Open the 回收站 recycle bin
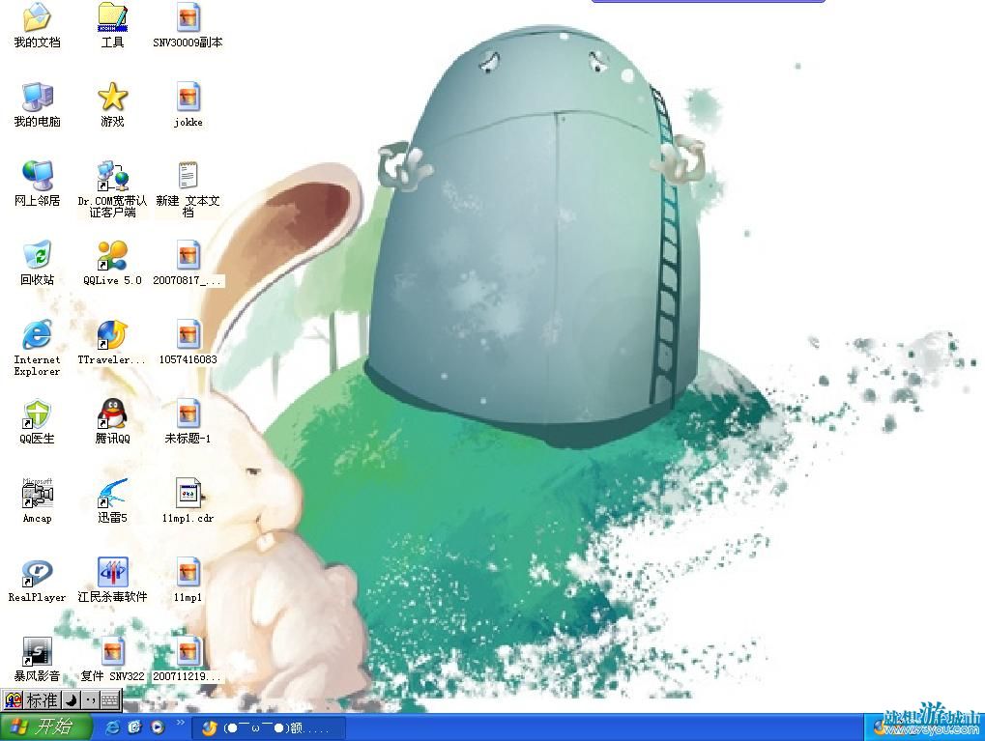Viewport: 985px width, 741px height. pyautogui.click(x=37, y=263)
